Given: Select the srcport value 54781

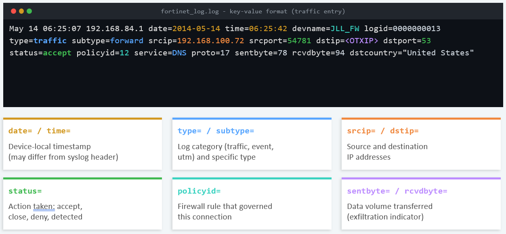Looking at the screenshot, I should tap(299, 40).
